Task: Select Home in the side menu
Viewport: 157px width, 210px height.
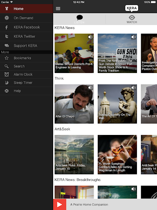Action: [x=27, y=9]
